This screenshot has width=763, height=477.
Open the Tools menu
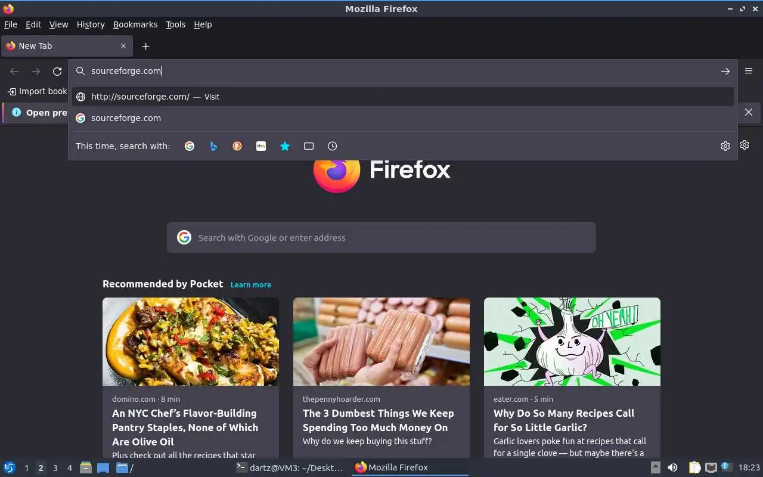tap(175, 24)
